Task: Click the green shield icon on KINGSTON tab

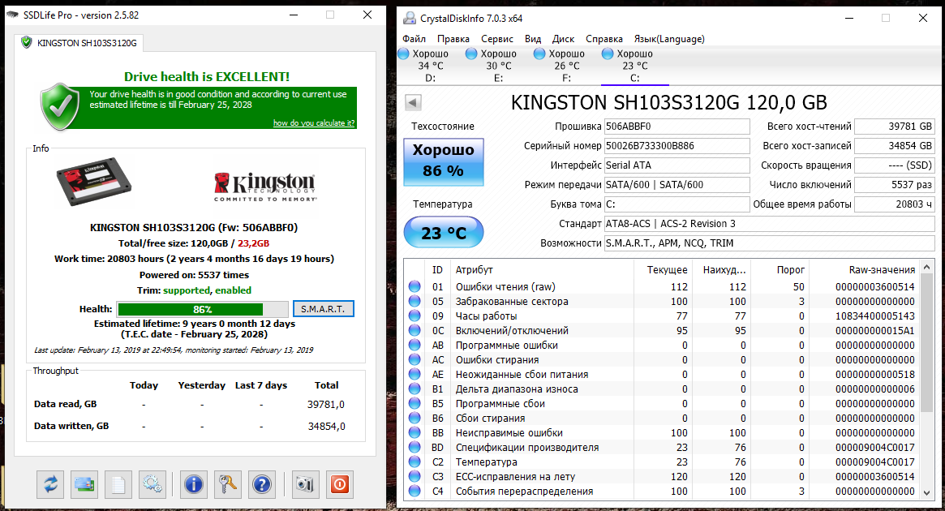Action: pos(26,42)
